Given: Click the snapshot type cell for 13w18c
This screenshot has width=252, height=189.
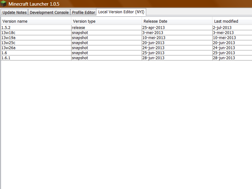Looking at the screenshot, I should 106,33.
